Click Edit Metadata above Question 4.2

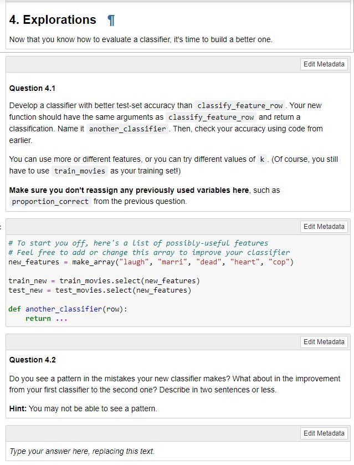coord(324,342)
